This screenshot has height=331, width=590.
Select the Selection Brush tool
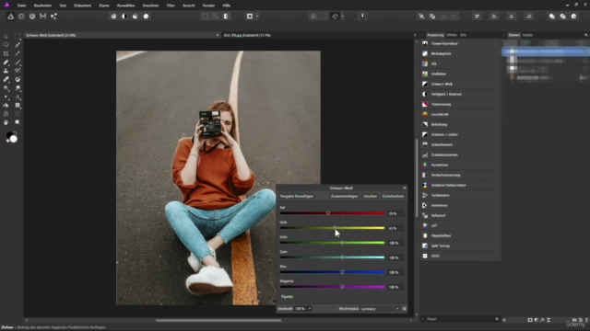18,45
